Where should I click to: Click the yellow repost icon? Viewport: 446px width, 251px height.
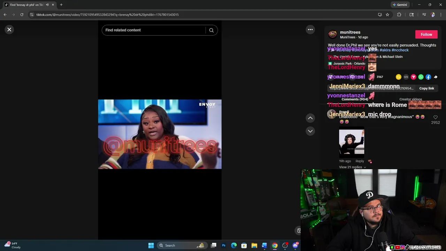(399, 77)
